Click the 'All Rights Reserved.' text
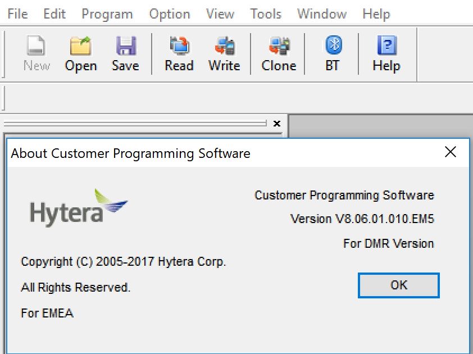The image size is (473, 354). [75, 287]
